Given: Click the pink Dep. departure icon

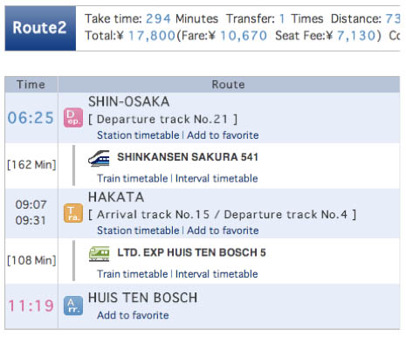Looking at the screenshot, I should (73, 118).
